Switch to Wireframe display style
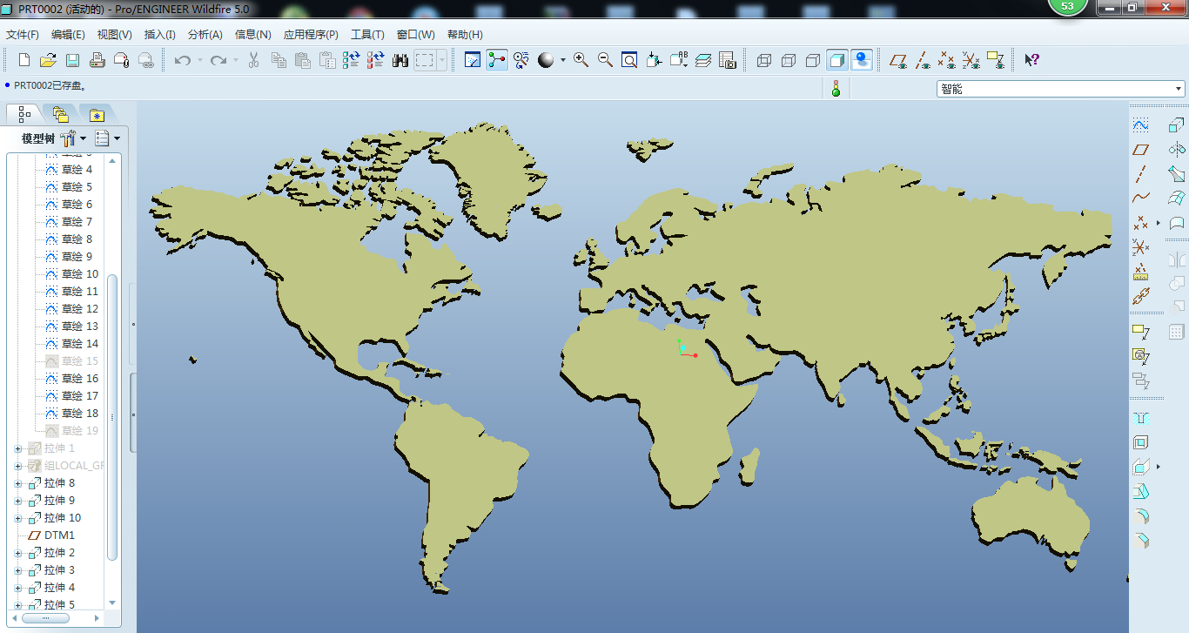Screen dimensions: 1189x633 tap(764, 60)
